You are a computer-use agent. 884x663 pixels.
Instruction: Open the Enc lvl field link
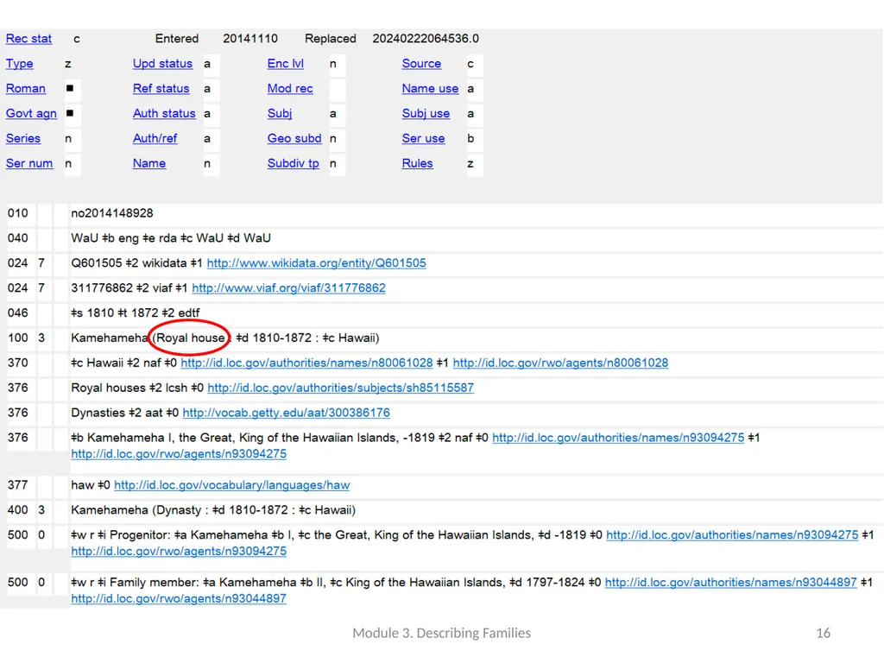coord(285,64)
